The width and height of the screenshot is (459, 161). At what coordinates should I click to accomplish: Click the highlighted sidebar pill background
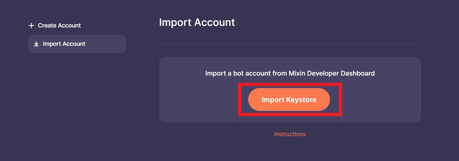point(108,44)
